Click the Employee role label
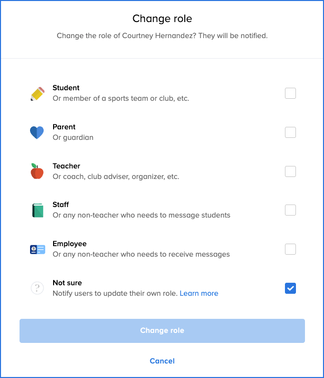This screenshot has width=324, height=378. click(x=70, y=244)
